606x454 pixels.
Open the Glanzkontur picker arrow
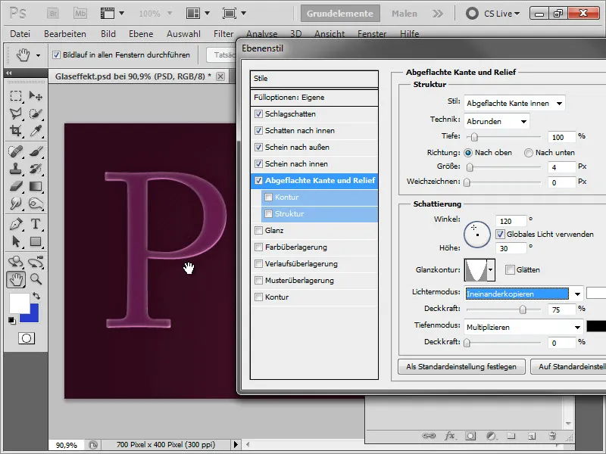[490, 270]
